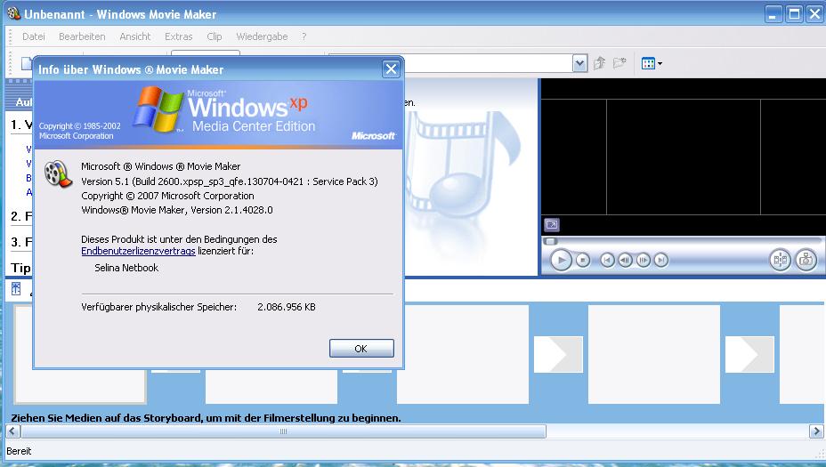
Task: Jump back with the previous clip button
Action: pos(607,260)
